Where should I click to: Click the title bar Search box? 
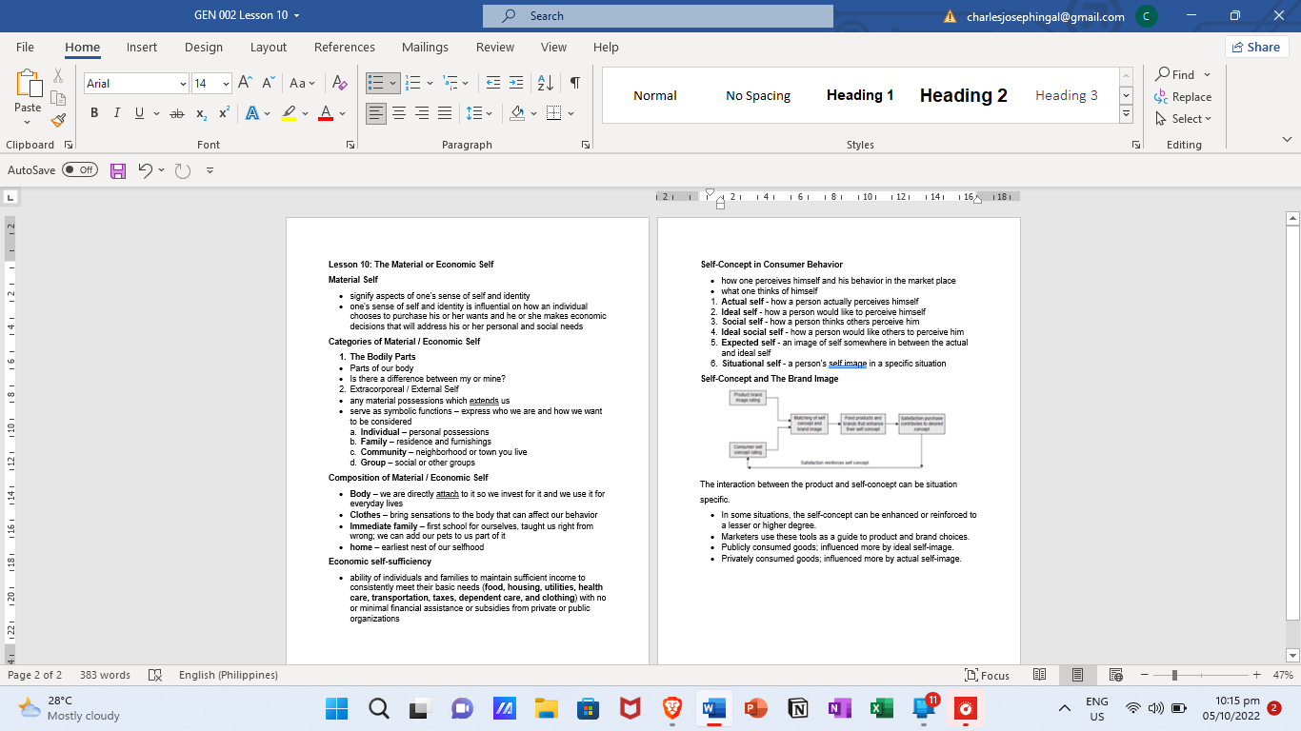click(658, 16)
